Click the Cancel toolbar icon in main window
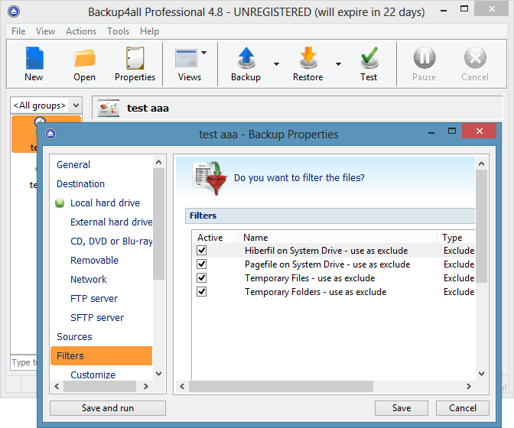This screenshot has height=428, width=514. 475,58
